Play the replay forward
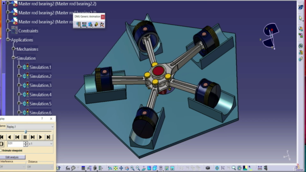The image size is (306, 172). (x=40, y=137)
